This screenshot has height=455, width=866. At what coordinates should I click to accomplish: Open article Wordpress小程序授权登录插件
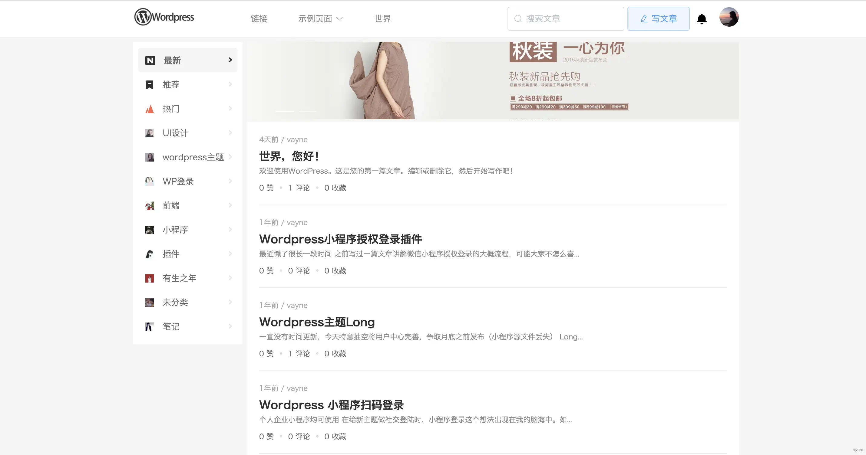point(340,239)
